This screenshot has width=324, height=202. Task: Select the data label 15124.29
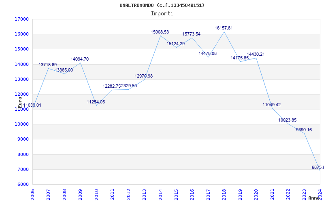pos(176,44)
